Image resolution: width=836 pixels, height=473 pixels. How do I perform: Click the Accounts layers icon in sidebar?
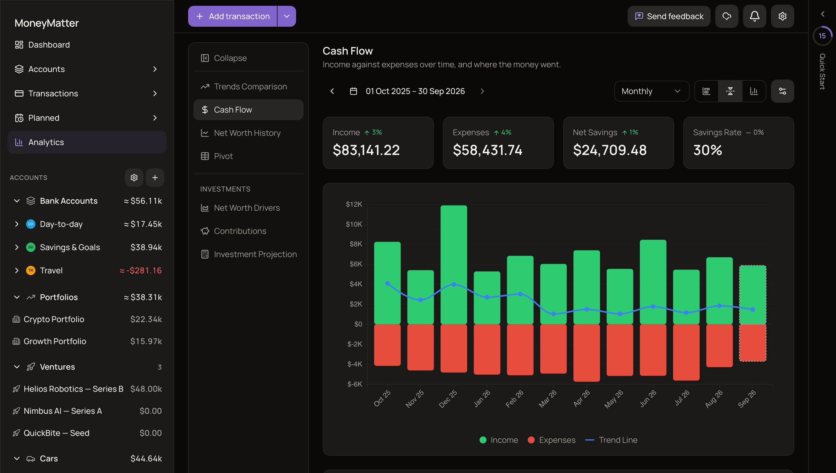coord(19,69)
